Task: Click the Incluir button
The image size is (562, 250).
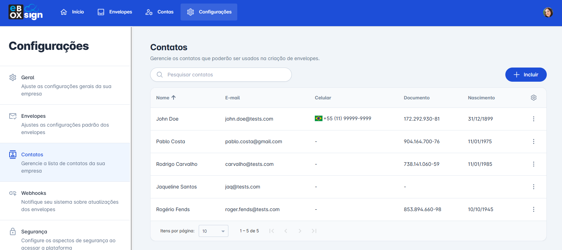Action: click(526, 75)
